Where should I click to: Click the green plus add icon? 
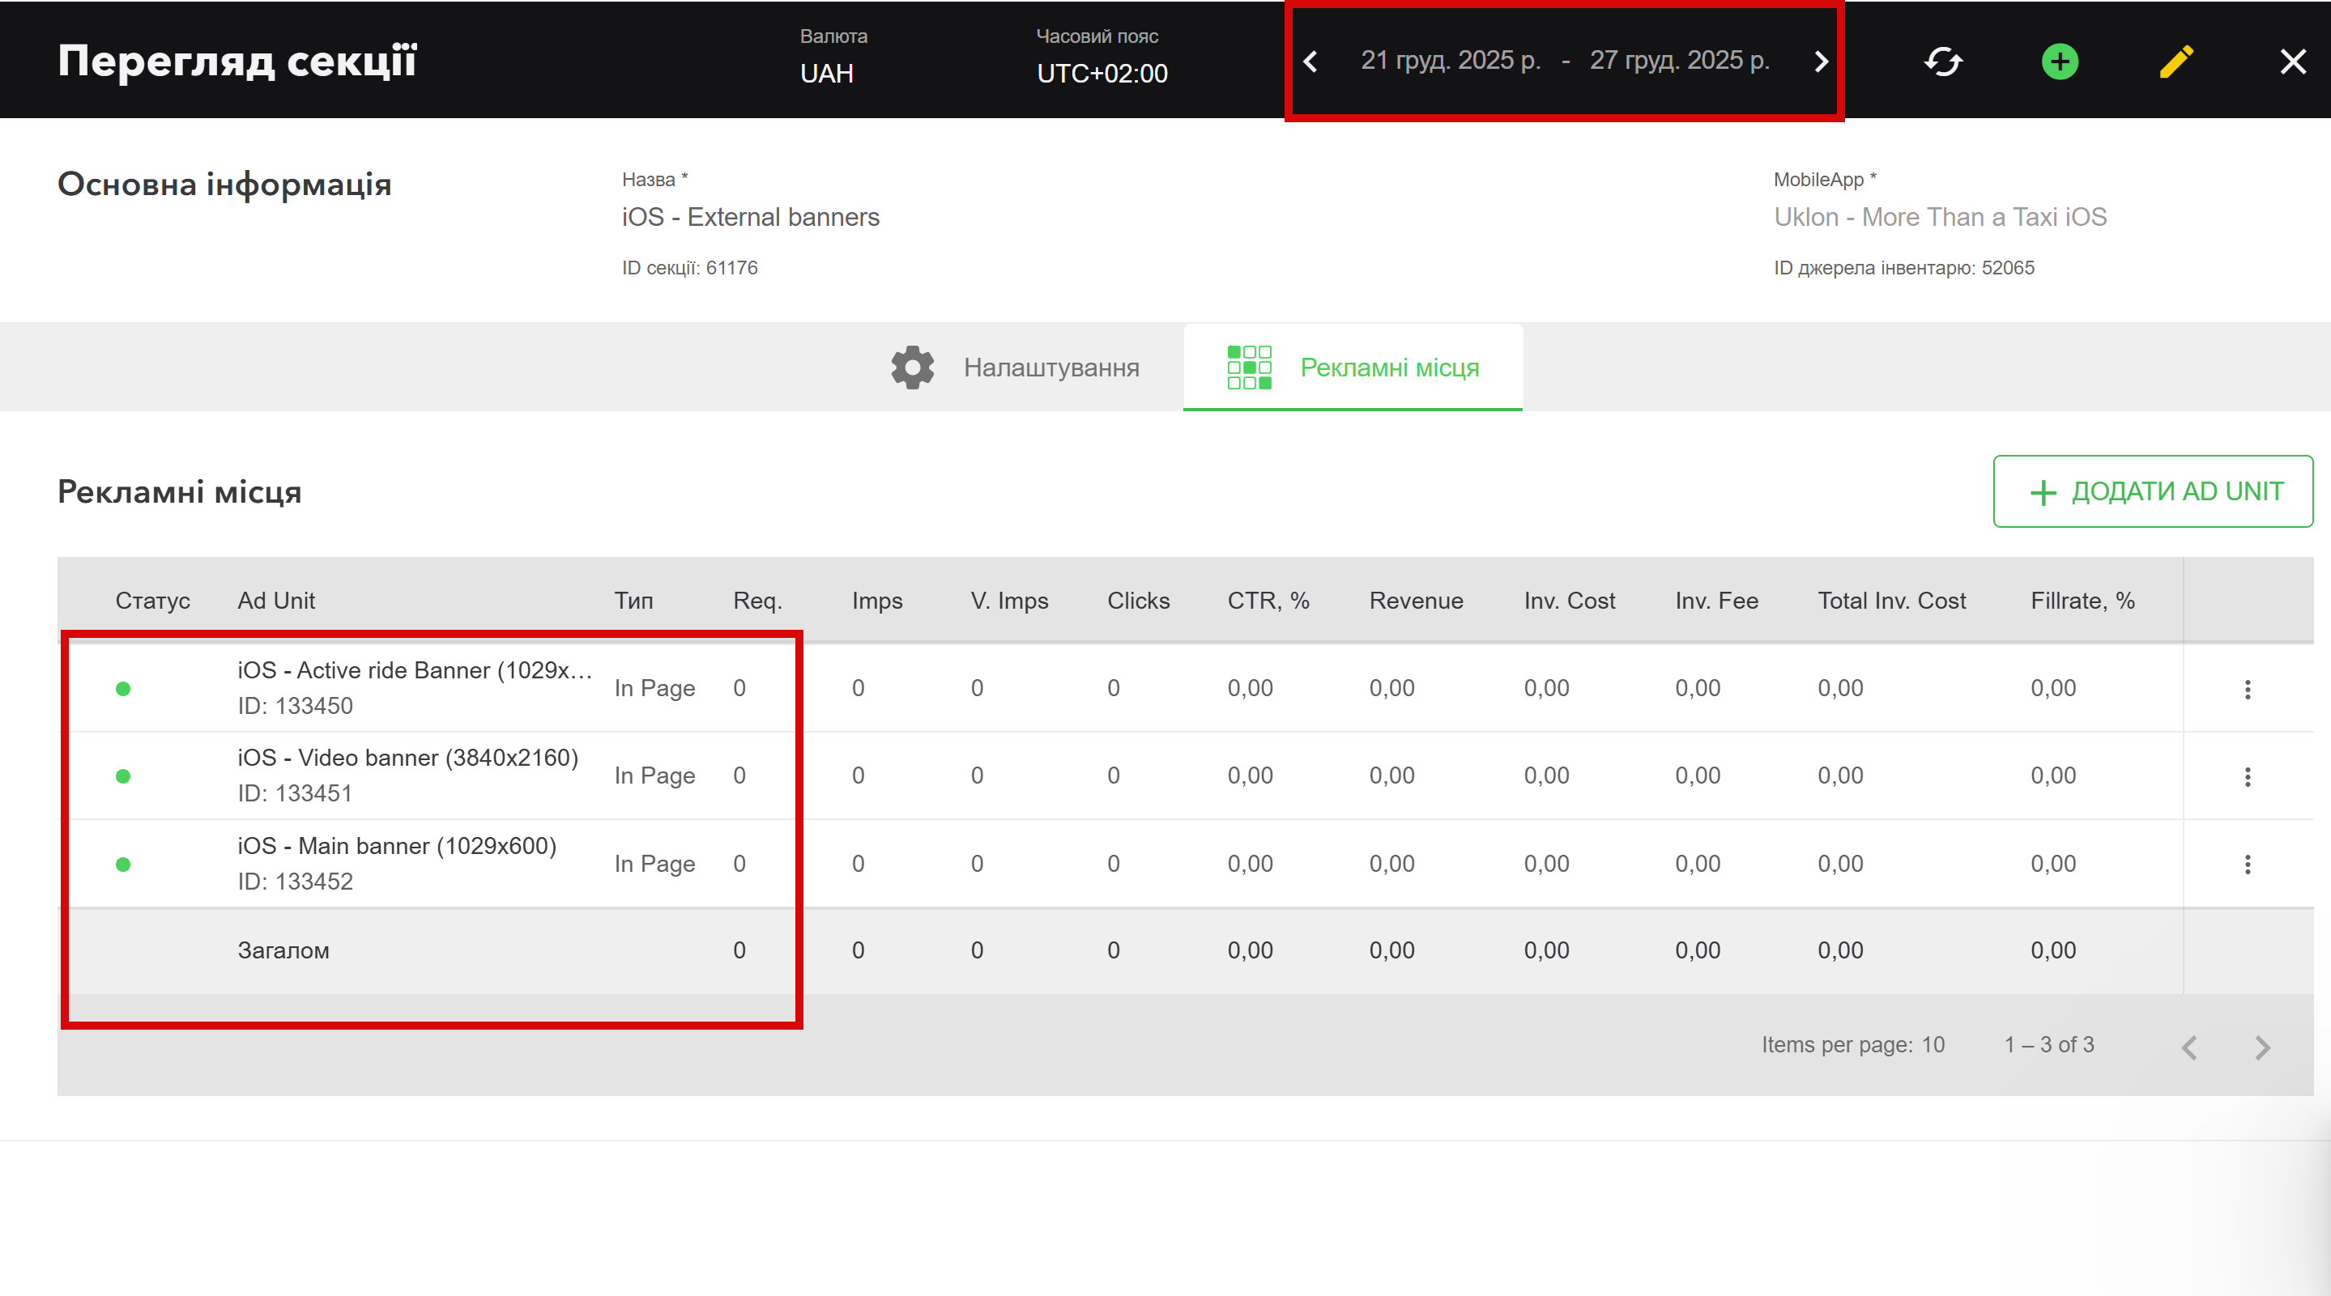(x=2060, y=62)
